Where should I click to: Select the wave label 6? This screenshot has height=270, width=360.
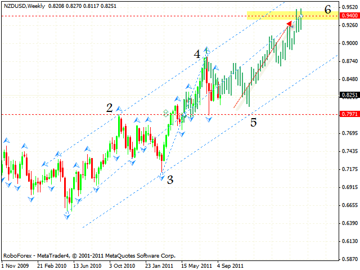[327, 10]
